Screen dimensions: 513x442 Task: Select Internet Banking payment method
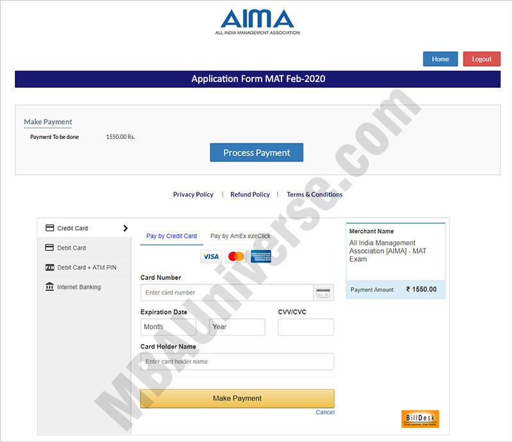(85, 287)
